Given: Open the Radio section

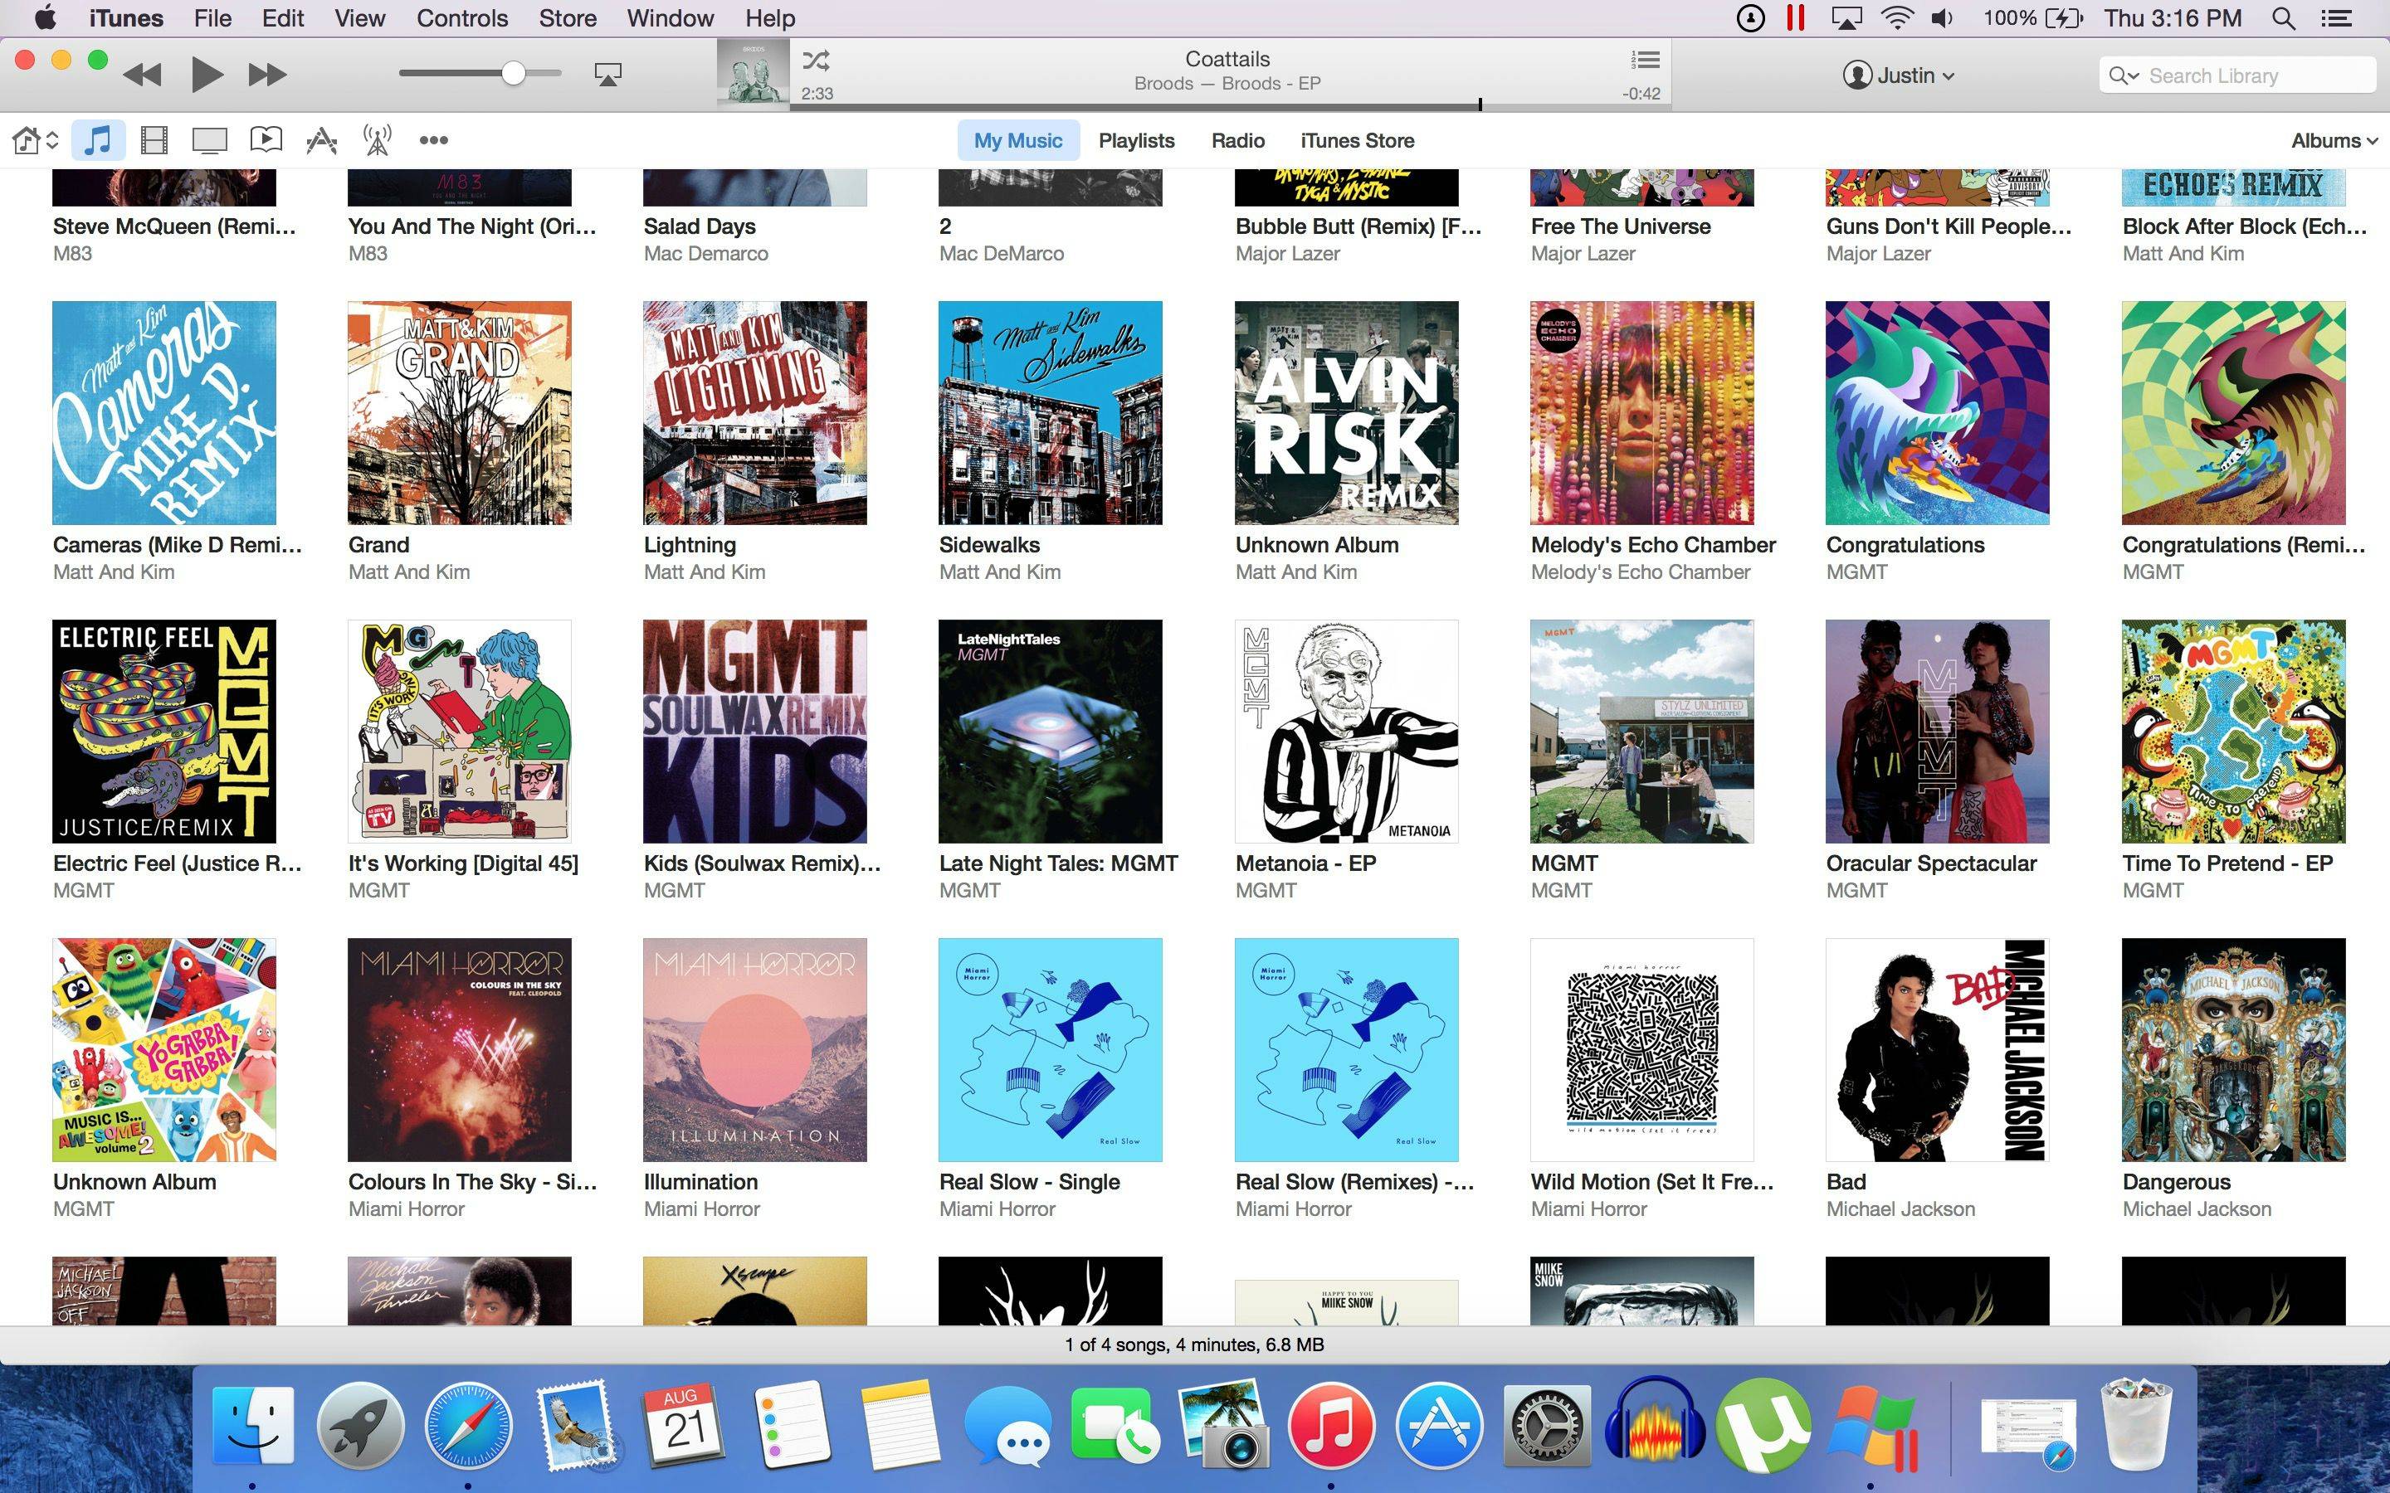Looking at the screenshot, I should coord(1237,140).
